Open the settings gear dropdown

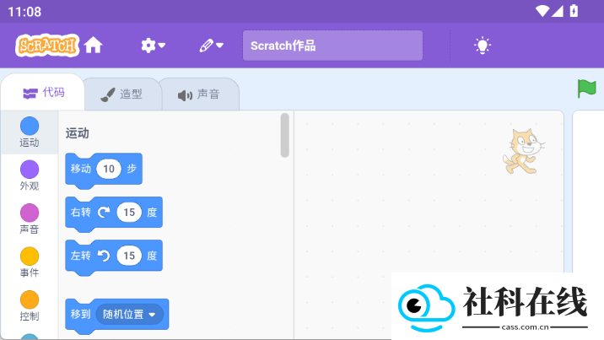[153, 46]
